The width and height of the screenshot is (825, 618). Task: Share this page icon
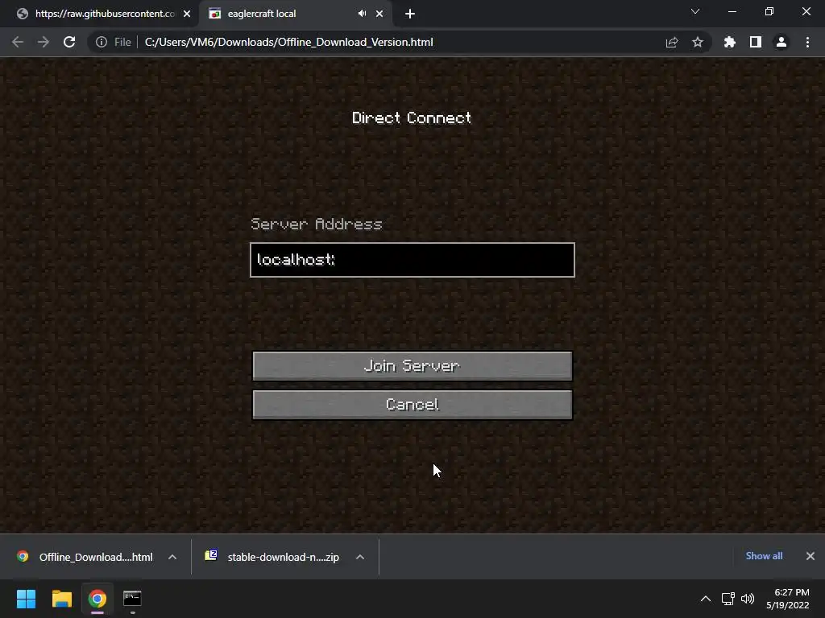click(x=672, y=42)
